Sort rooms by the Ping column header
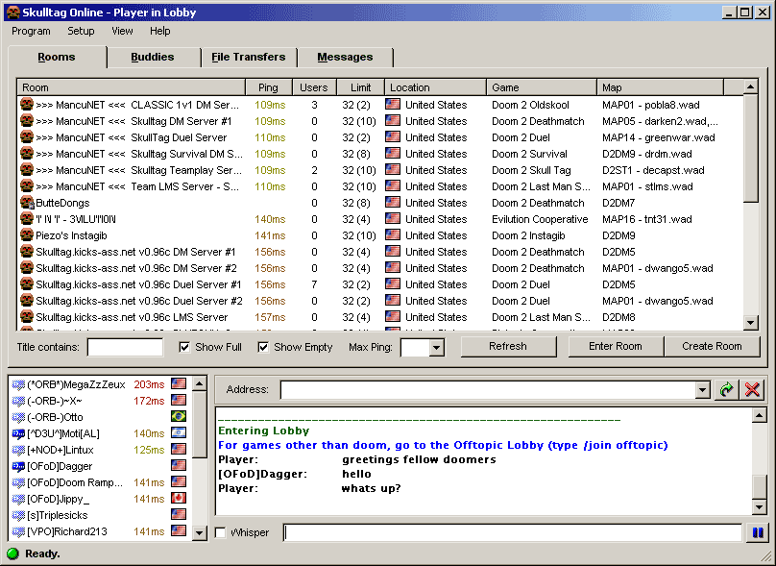 [x=268, y=87]
